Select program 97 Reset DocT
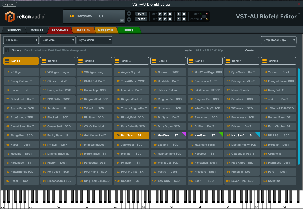The image size is (303, 209). (x=21, y=181)
